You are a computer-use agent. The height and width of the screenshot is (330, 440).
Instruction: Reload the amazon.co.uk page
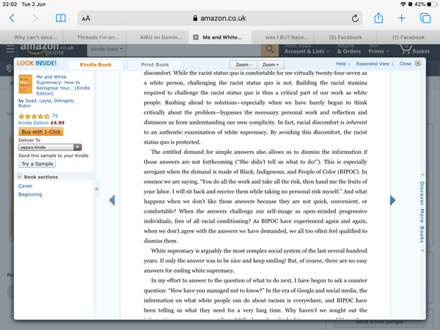click(x=355, y=18)
